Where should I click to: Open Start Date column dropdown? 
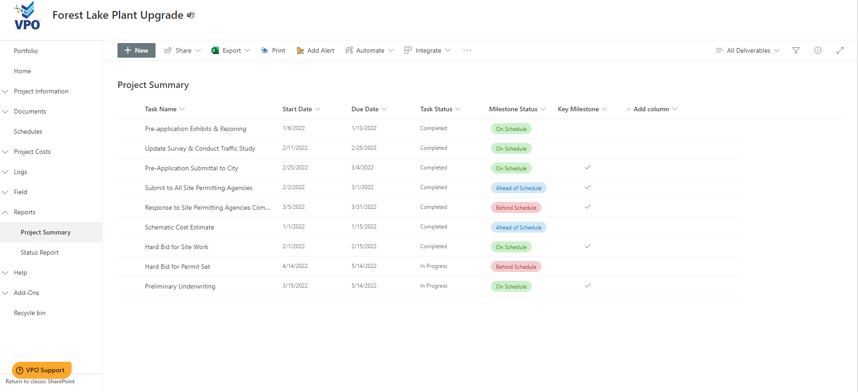click(x=318, y=109)
